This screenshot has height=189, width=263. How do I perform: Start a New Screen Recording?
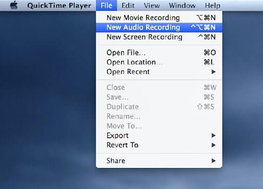point(159,37)
